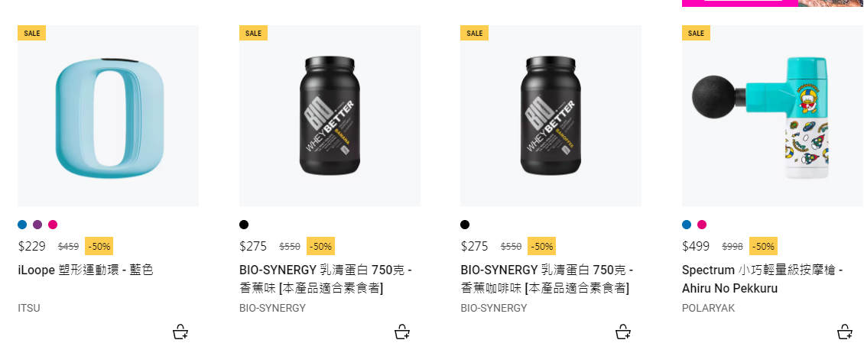Viewport: 864px width, 356px height.
Task: Choose black swatch on banoffee whey protein
Action: 465,225
